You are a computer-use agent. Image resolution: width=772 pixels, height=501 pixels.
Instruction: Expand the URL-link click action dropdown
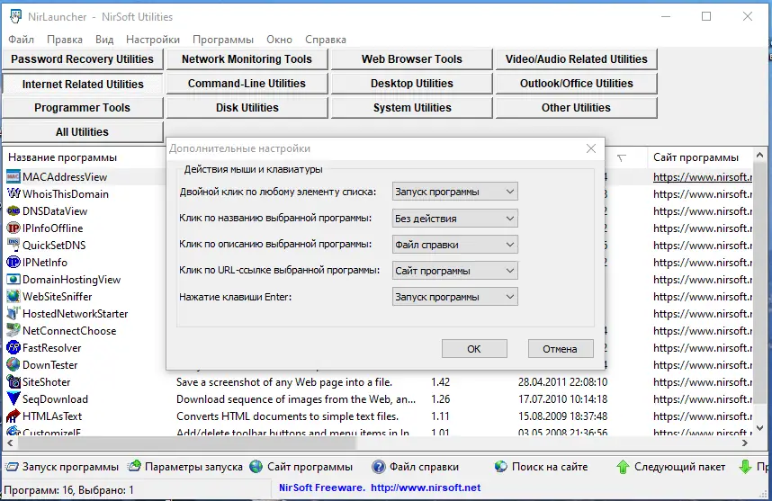click(455, 271)
